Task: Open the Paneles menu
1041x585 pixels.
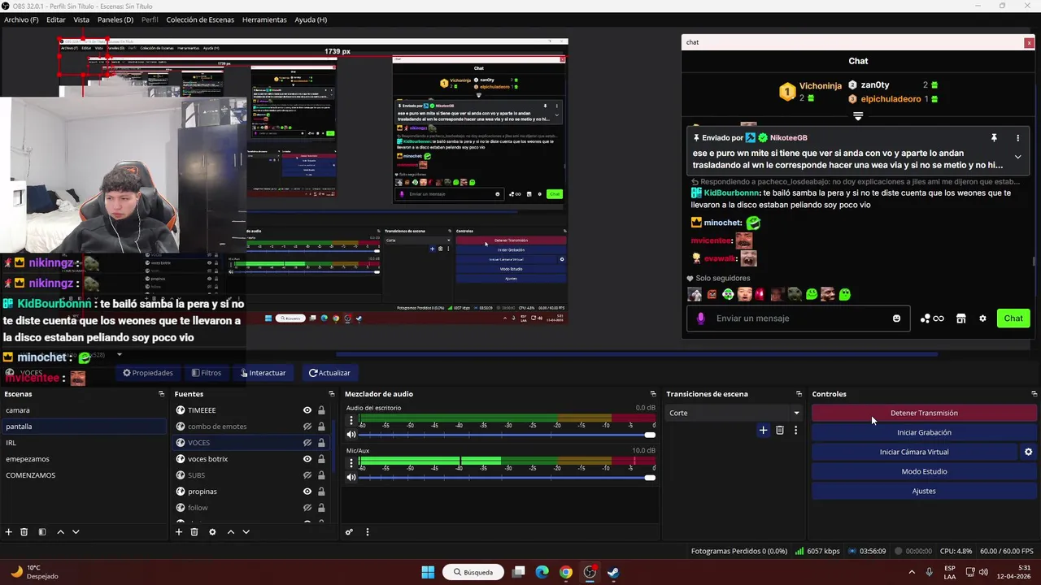Action: 115,19
